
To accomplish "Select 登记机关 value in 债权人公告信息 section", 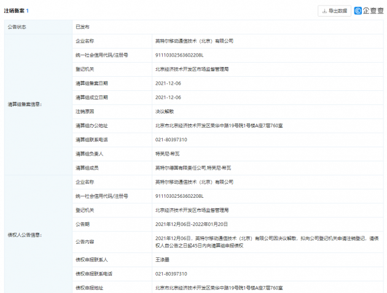I will [x=192, y=210].
